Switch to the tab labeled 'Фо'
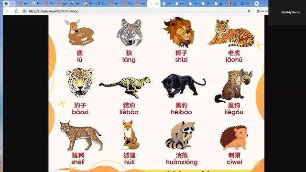 click(206, 3)
